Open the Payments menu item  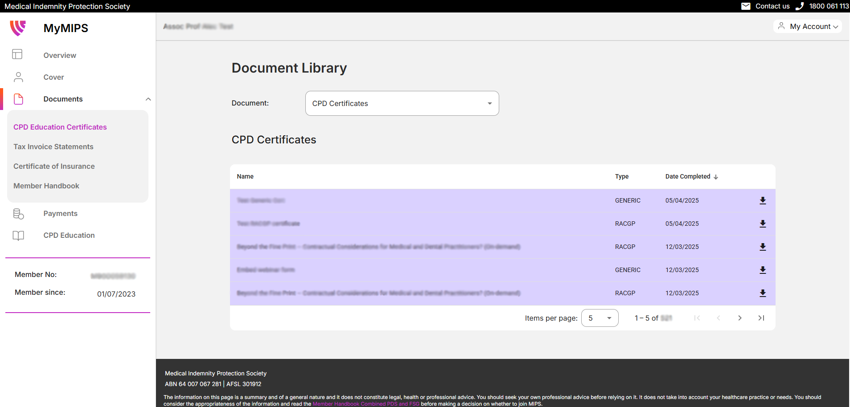pyautogui.click(x=60, y=213)
